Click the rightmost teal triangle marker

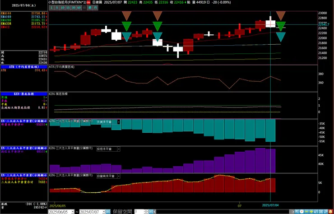281,37
